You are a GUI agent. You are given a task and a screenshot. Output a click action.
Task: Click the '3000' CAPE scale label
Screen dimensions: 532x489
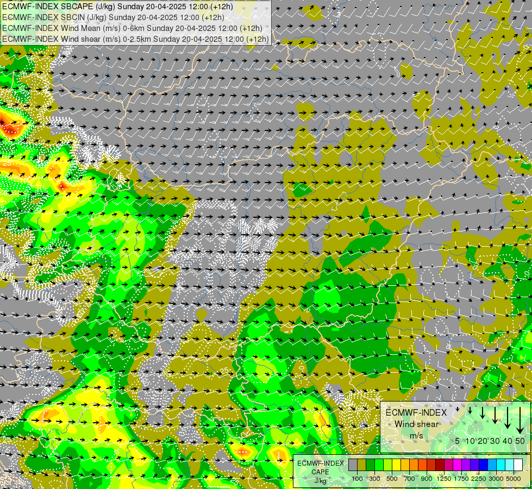click(x=496, y=479)
